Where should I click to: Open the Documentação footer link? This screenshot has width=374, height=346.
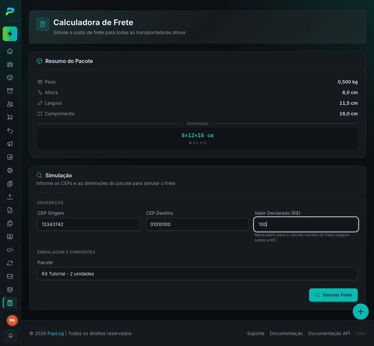[x=286, y=334]
